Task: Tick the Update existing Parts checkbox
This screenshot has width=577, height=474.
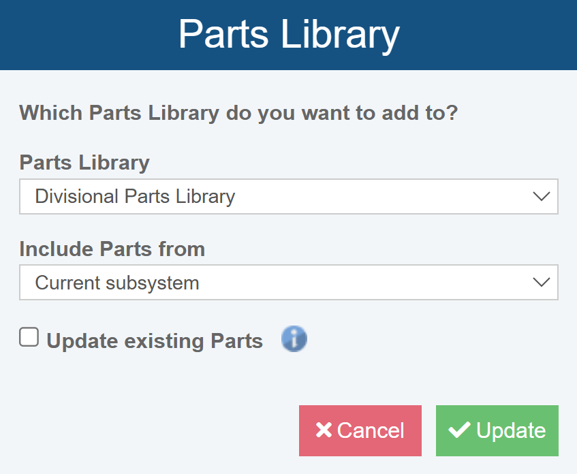Action: (29, 337)
